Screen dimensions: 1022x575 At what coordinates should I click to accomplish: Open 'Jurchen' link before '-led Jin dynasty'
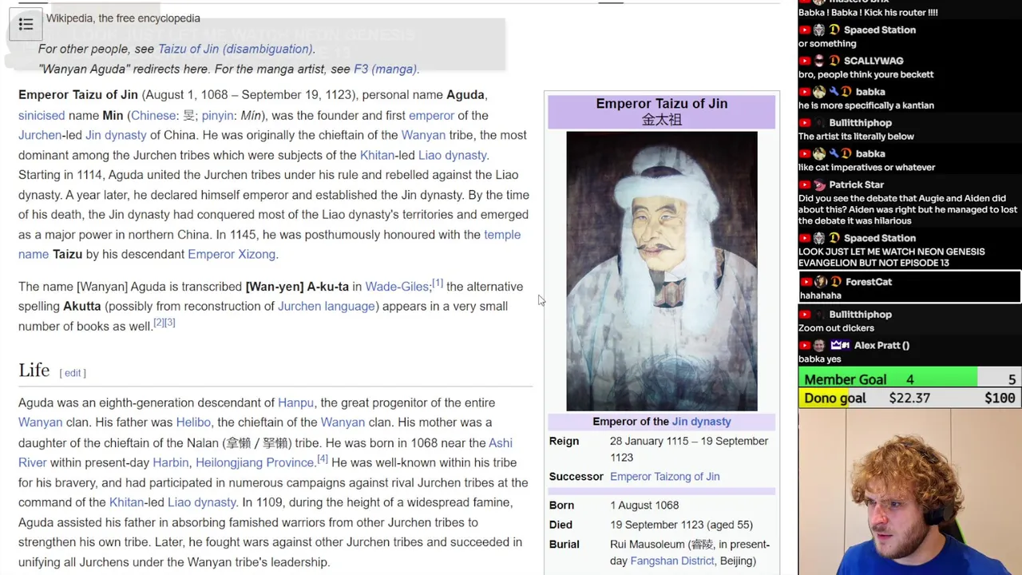[x=40, y=135]
